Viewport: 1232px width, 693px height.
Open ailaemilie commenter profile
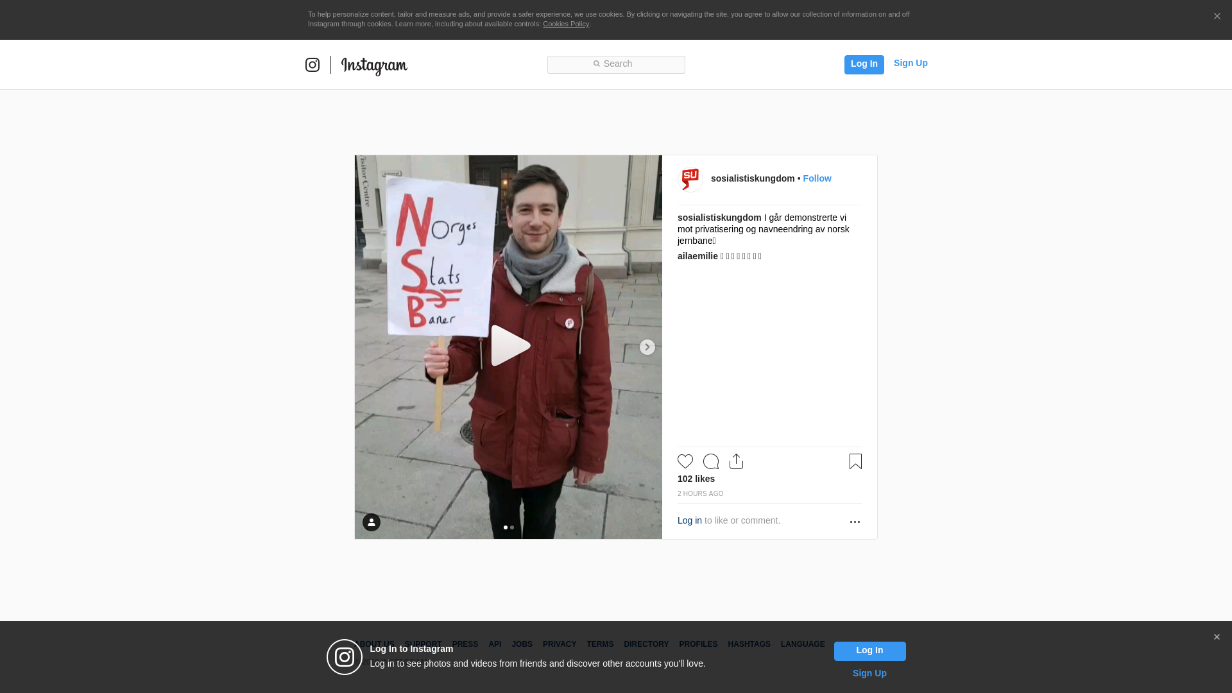coord(697,256)
